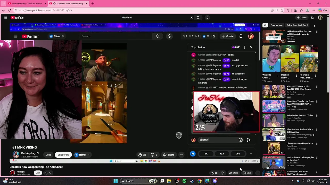Click the blue IQ badge below chat
This screenshot has height=185, width=330.
[193, 154]
